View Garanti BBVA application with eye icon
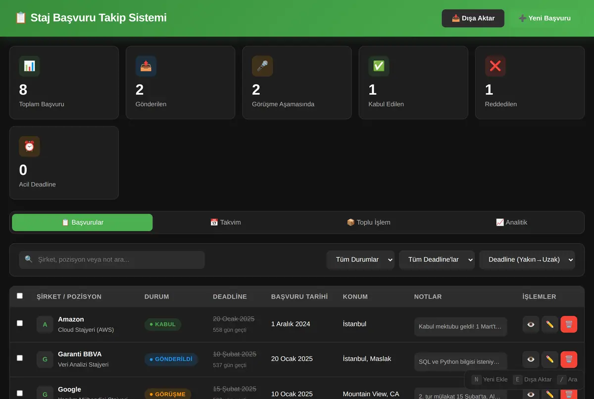The width and height of the screenshot is (594, 399). point(531,359)
